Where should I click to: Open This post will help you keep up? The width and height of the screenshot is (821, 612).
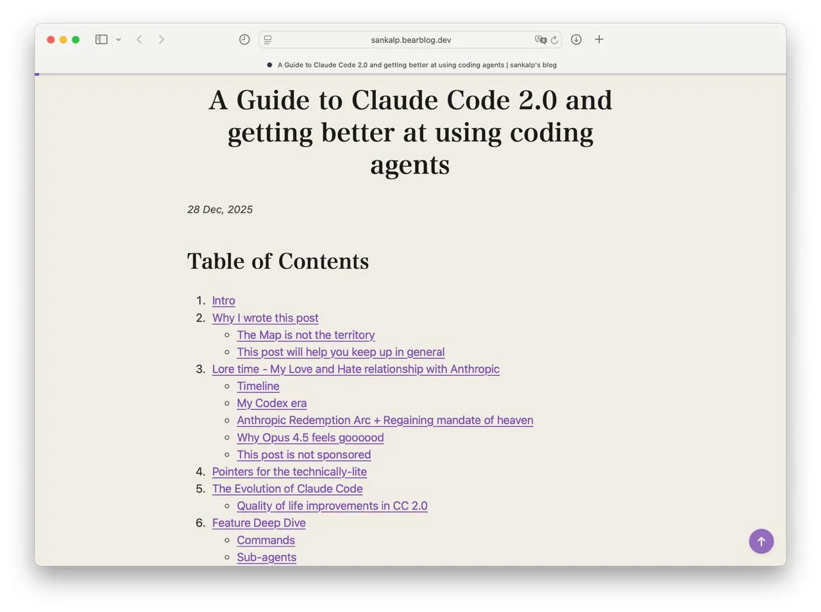click(341, 352)
